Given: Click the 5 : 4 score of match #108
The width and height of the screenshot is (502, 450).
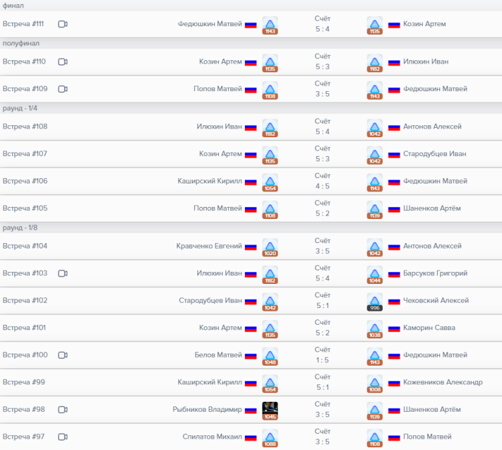Looking at the screenshot, I should click(x=323, y=131).
